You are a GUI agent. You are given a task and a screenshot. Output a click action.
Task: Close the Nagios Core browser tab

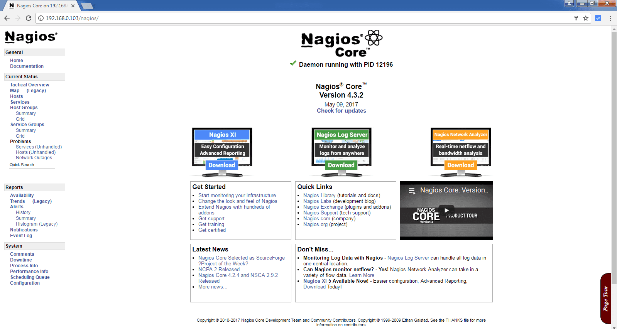pyautogui.click(x=73, y=6)
